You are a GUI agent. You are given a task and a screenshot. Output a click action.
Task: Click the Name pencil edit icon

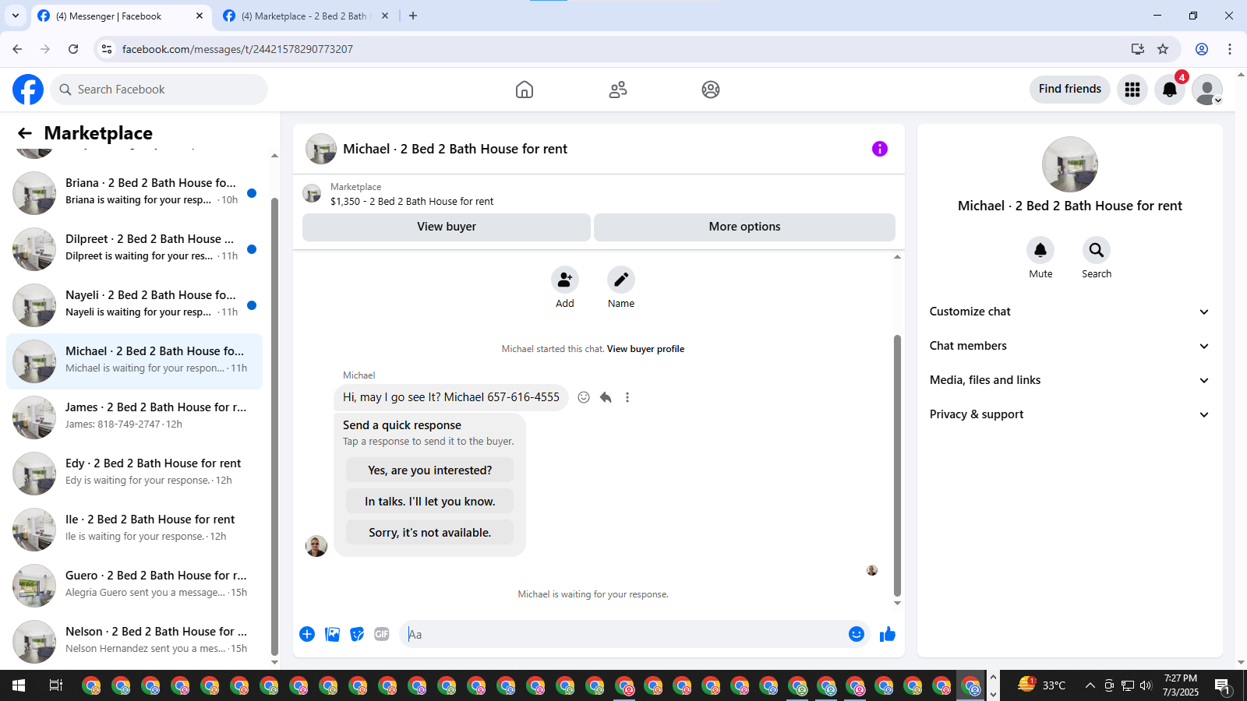pos(621,280)
